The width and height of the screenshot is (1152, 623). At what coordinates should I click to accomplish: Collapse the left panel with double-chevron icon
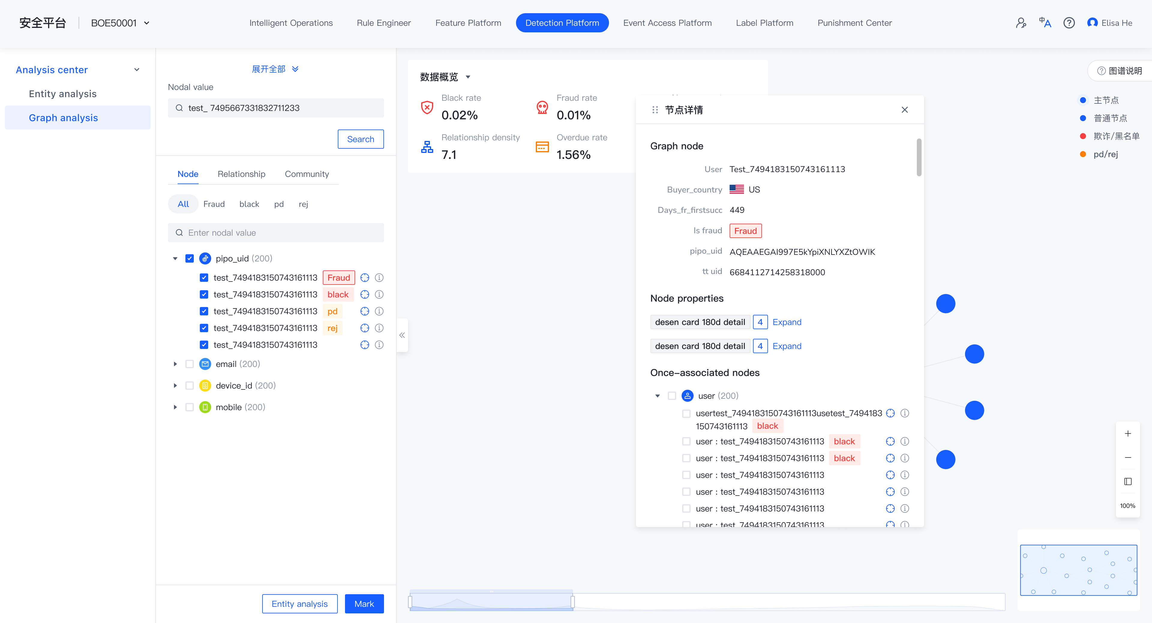point(402,335)
